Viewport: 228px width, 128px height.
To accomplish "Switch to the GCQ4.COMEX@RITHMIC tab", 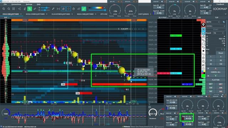I will 35,14.
